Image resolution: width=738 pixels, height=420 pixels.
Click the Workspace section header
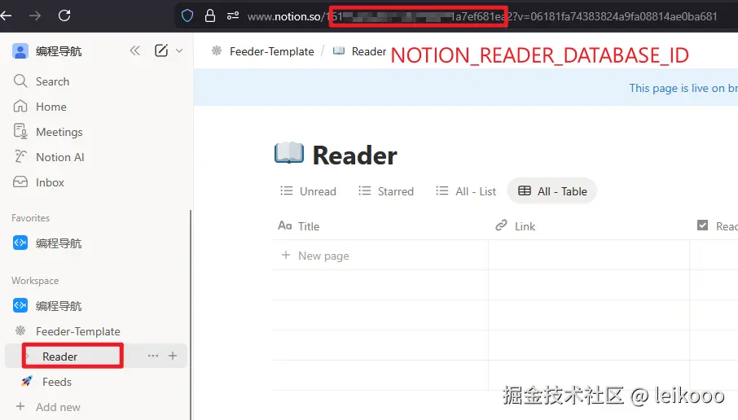coord(35,281)
